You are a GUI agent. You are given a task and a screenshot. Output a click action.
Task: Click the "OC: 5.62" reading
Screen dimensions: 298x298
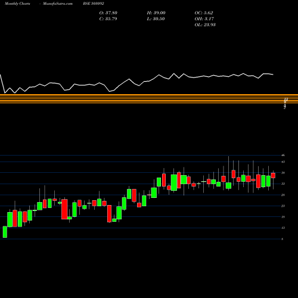204,13
